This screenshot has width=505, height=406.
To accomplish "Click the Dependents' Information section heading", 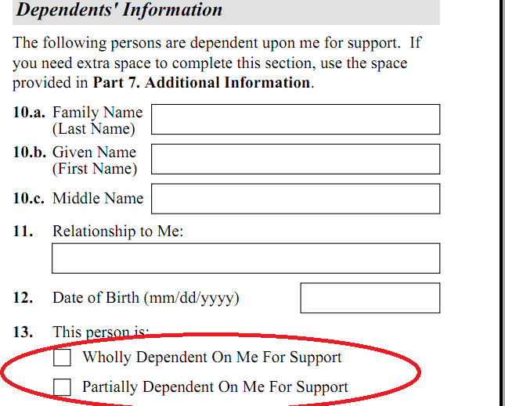I will 120,11.
